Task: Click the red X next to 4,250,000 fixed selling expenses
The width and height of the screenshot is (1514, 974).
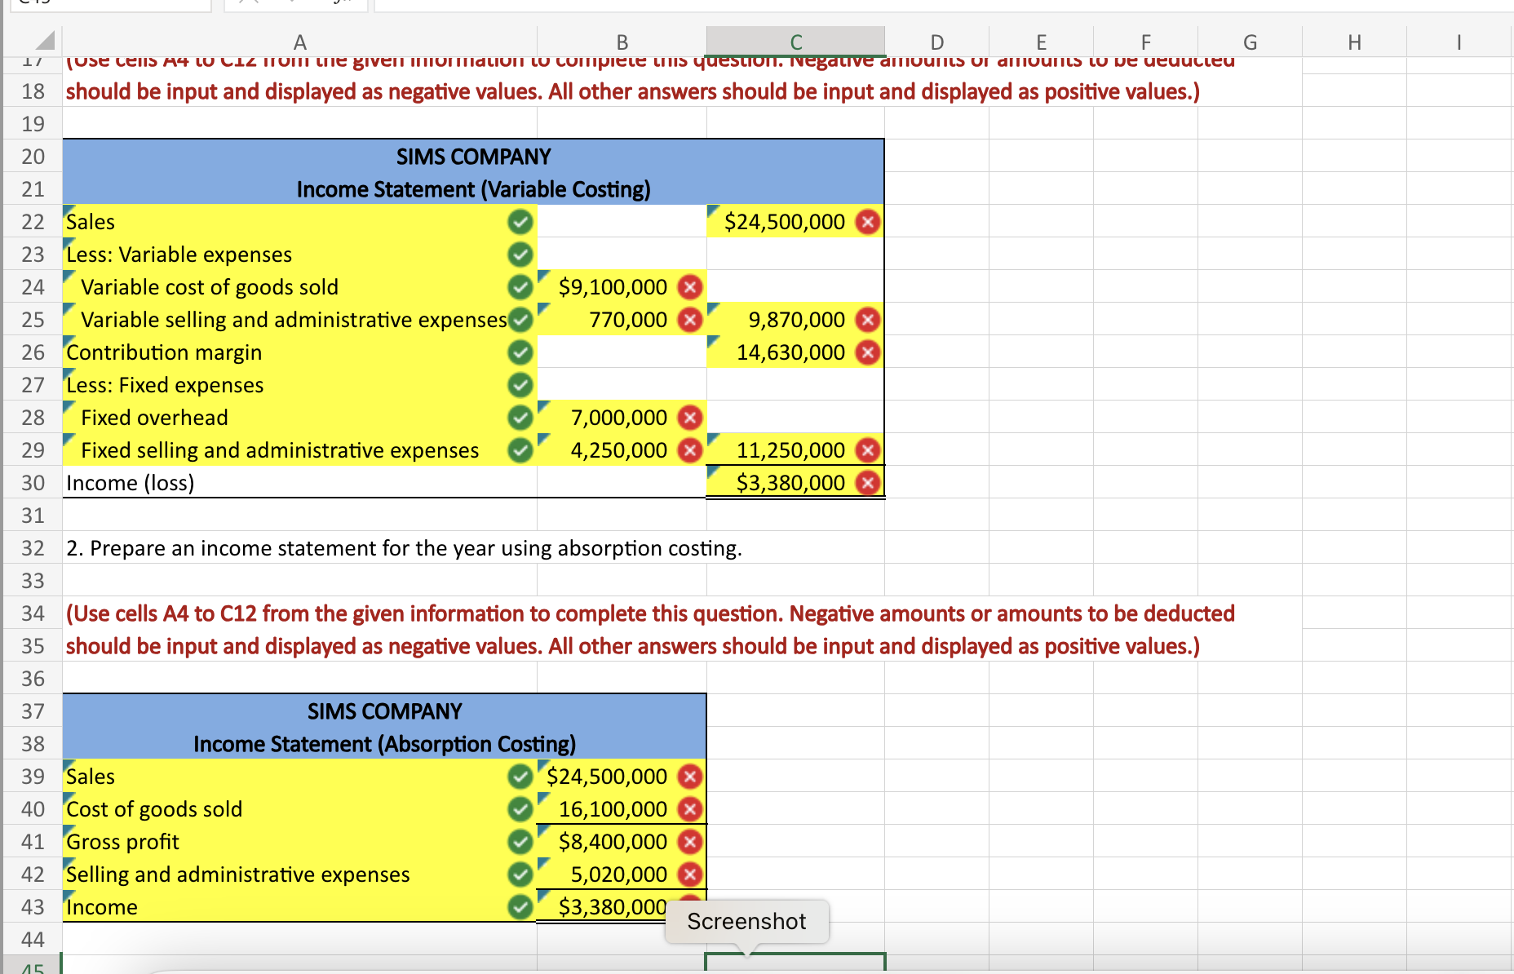Action: tap(690, 449)
